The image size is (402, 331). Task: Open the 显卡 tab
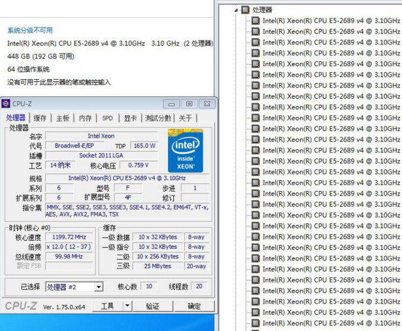click(130, 118)
